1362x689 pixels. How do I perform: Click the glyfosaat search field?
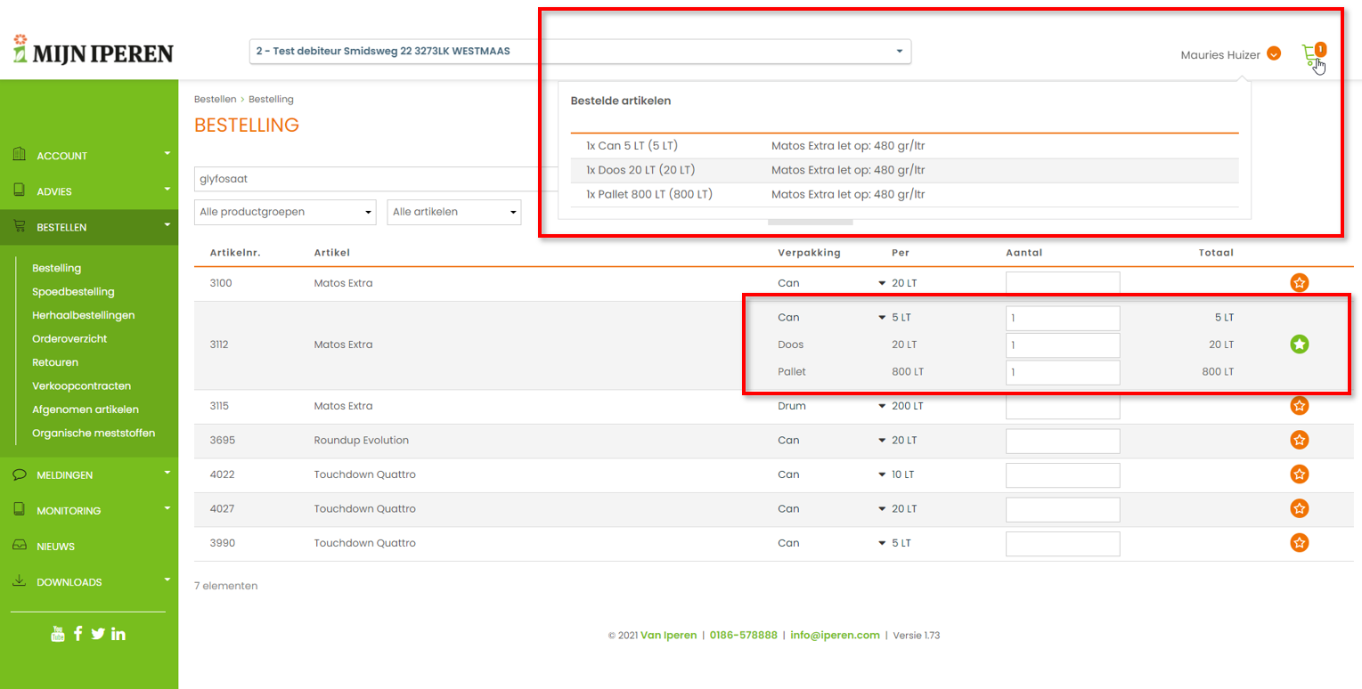coord(365,179)
